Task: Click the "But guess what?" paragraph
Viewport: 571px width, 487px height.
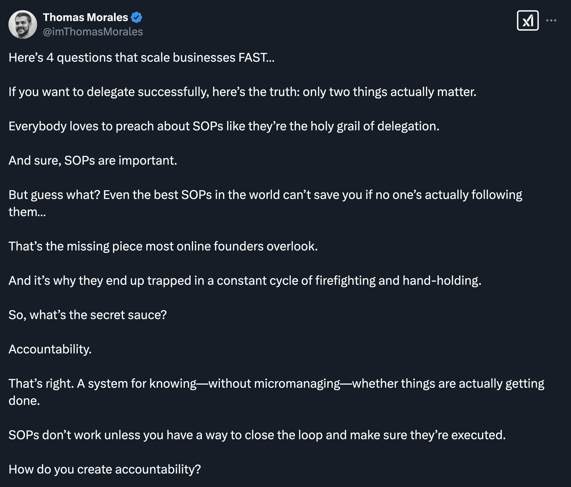Action: pos(265,195)
